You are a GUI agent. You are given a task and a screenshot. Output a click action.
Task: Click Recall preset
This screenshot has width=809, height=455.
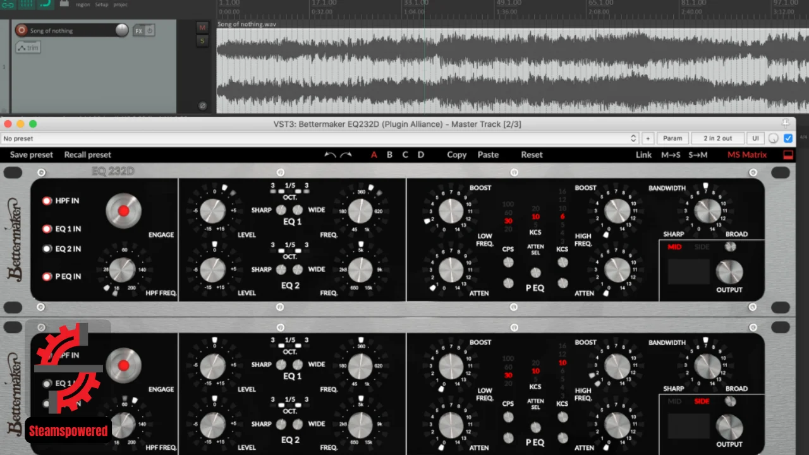pos(88,155)
